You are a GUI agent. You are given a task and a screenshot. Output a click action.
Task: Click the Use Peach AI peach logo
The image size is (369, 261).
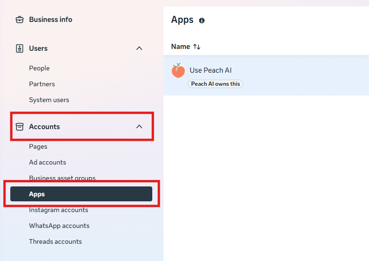click(x=178, y=70)
